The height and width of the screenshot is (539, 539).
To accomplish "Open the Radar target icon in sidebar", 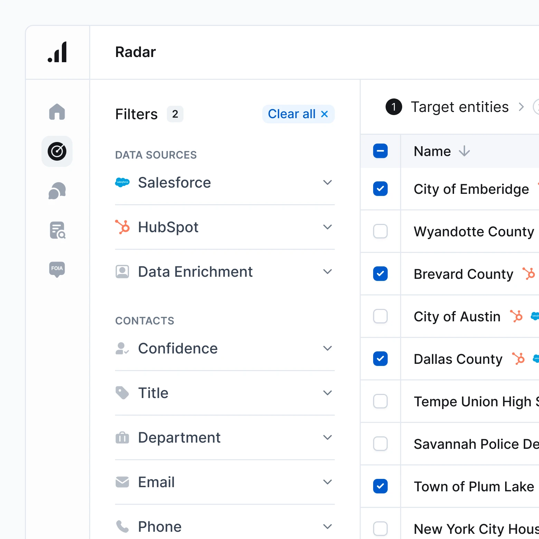I will coord(57,151).
